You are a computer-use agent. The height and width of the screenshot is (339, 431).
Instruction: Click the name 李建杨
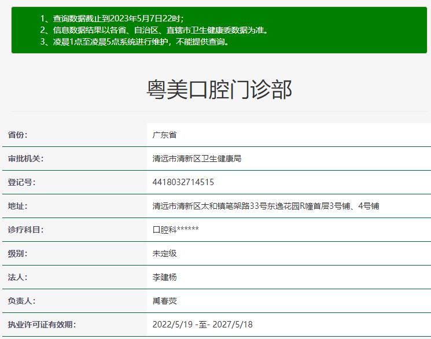[165, 277]
